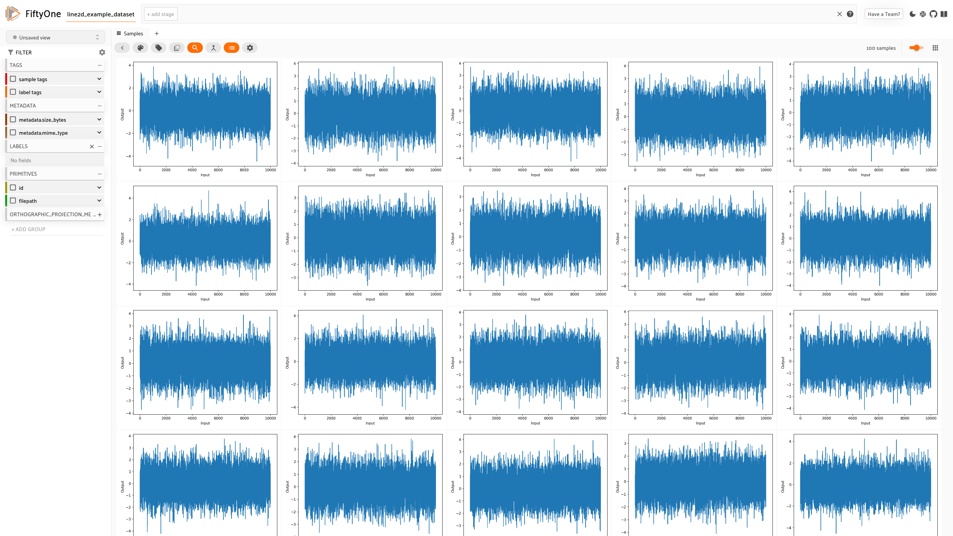Click the orange field list icon
Image resolution: width=953 pixels, height=536 pixels.
pyautogui.click(x=232, y=48)
